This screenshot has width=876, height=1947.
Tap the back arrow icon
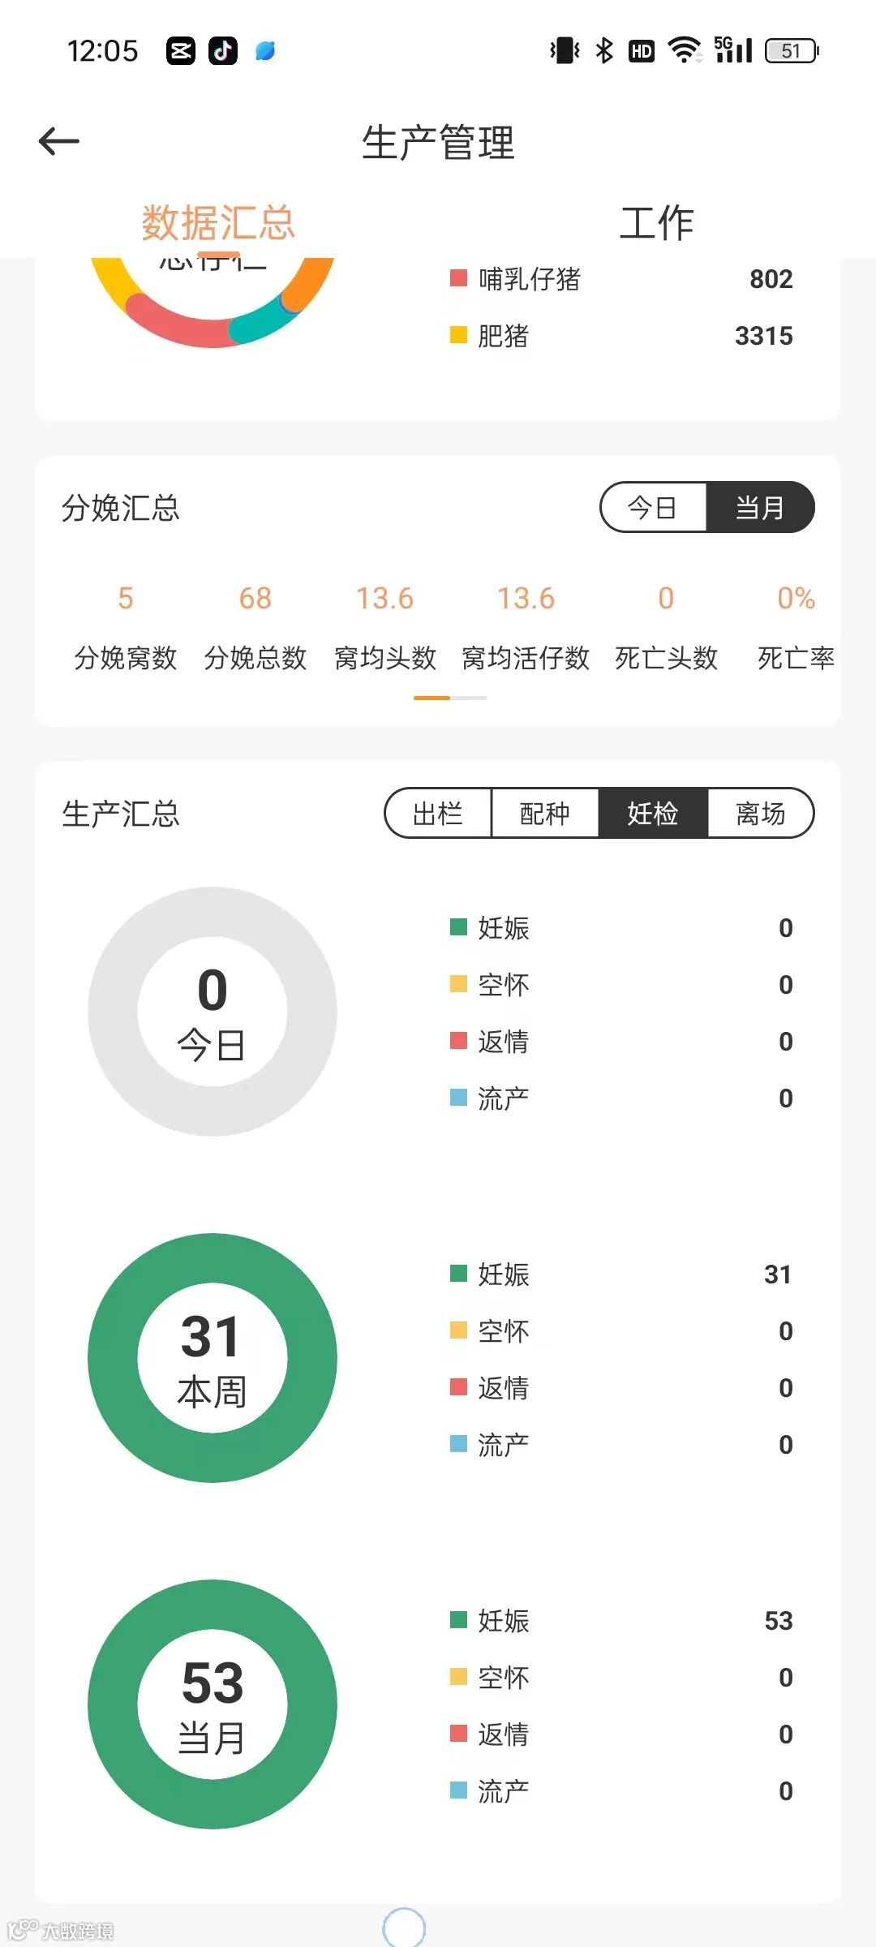point(58,141)
